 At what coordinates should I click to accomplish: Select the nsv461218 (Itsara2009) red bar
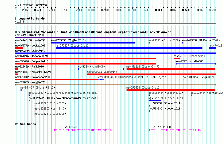point(171,69)
